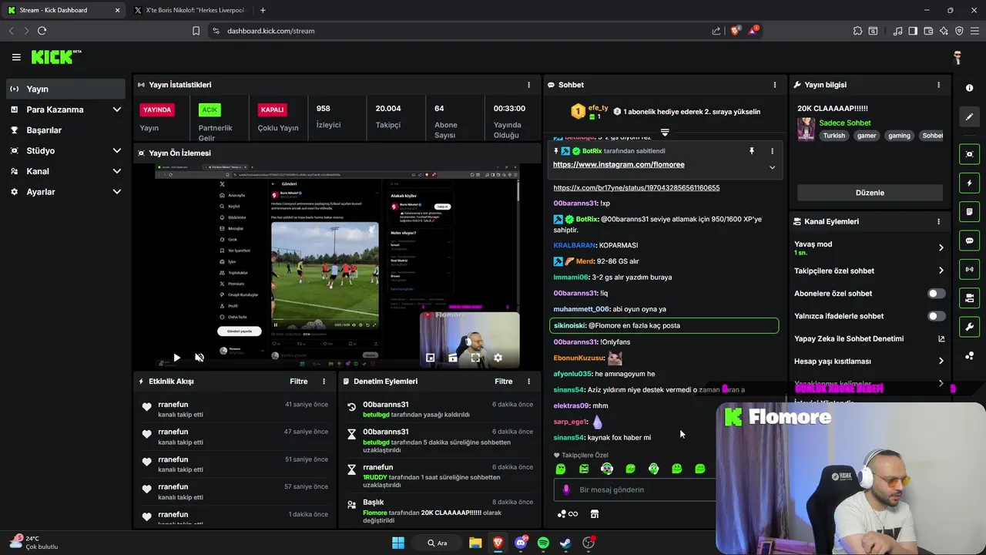Open three-dot menu of Kanal Eylemleri panel
This screenshot has height=555, width=986.
tap(938, 221)
